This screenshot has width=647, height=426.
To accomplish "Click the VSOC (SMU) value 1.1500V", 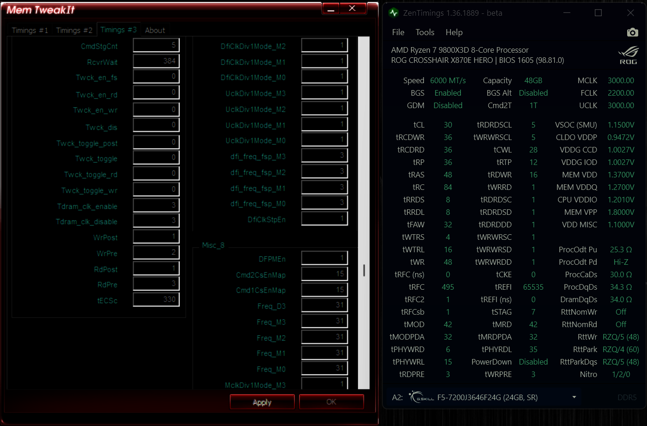I will (x=621, y=125).
